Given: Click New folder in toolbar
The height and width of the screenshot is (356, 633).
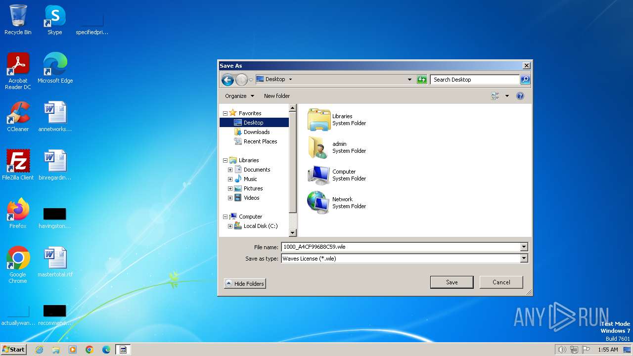Looking at the screenshot, I should (277, 96).
